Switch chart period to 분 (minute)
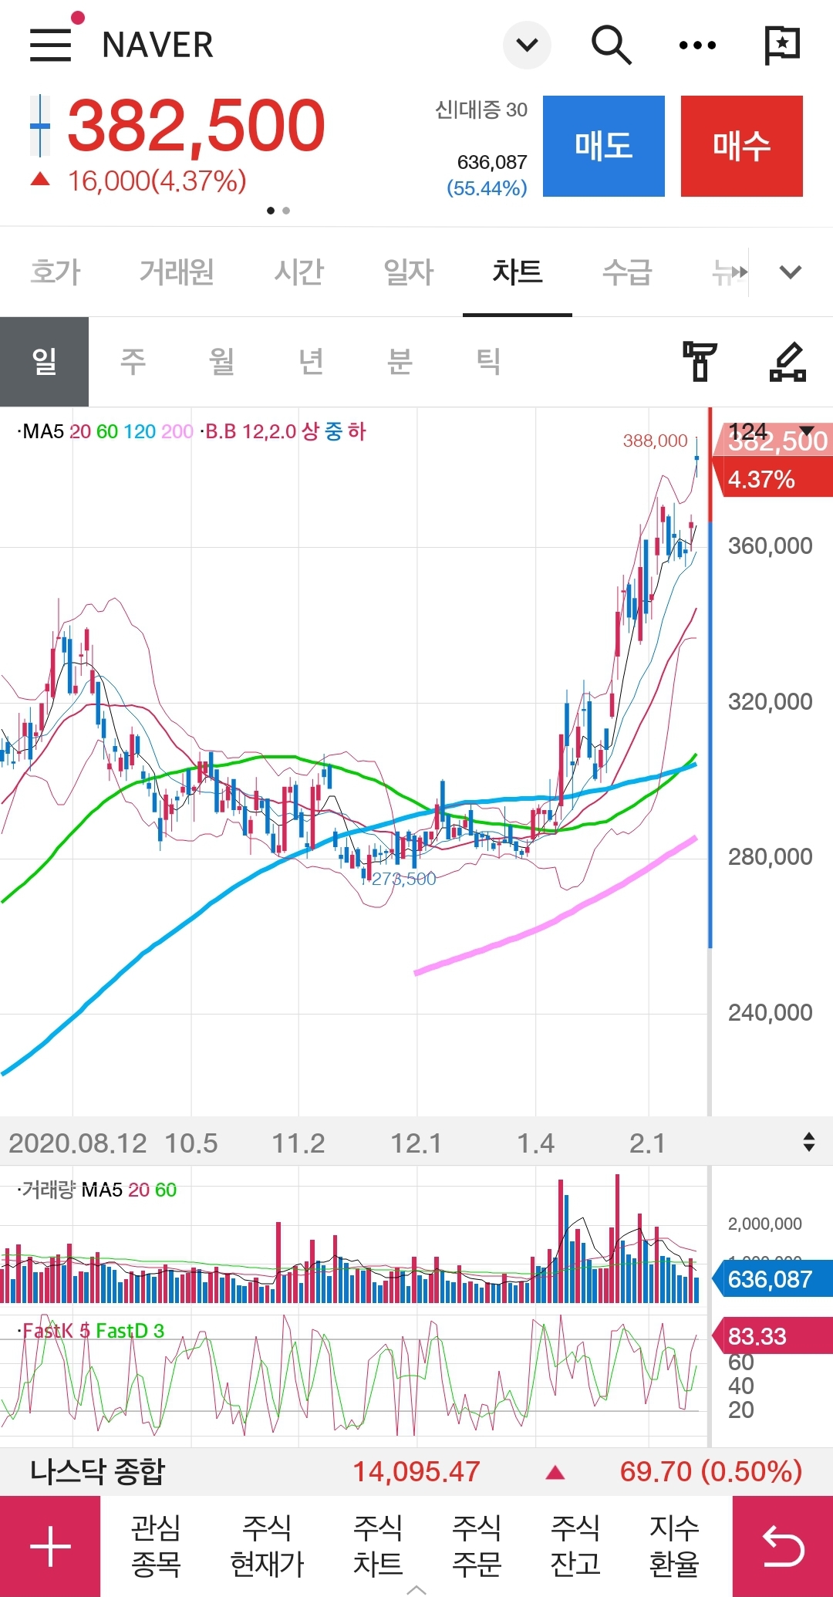 400,361
